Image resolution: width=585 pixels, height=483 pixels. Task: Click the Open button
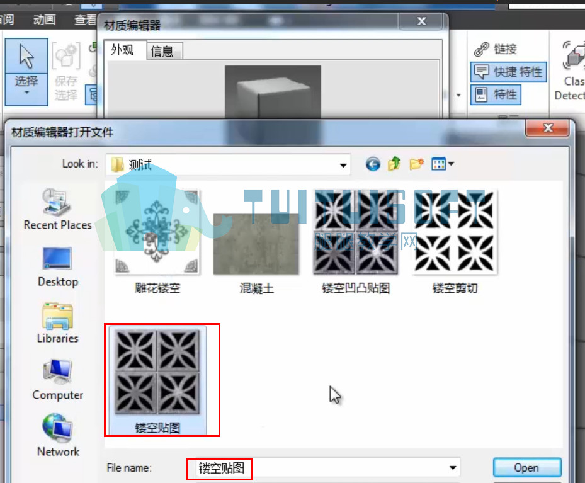point(526,468)
